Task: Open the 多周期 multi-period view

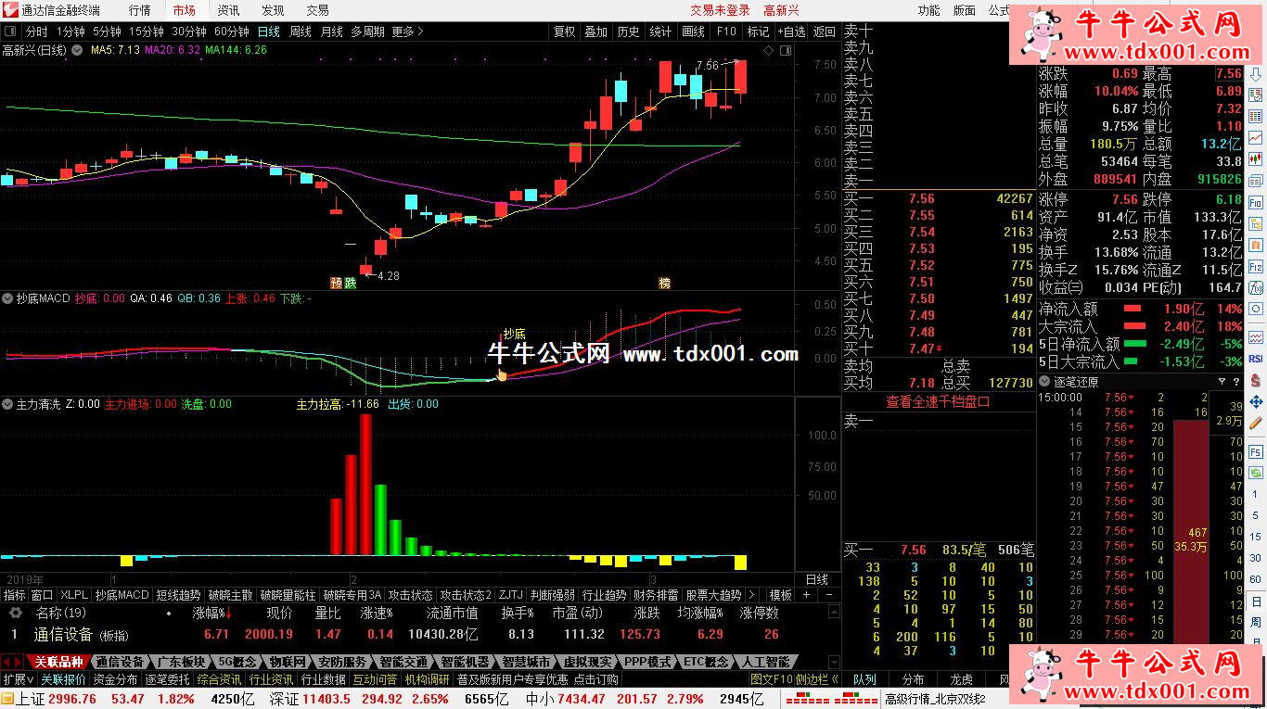Action: click(x=367, y=32)
